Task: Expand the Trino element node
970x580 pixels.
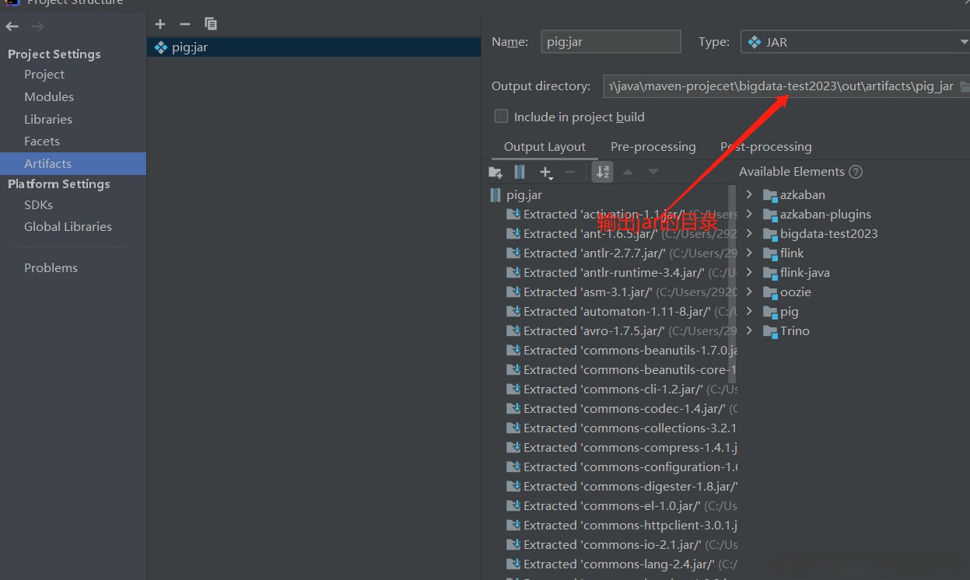Action: point(749,330)
